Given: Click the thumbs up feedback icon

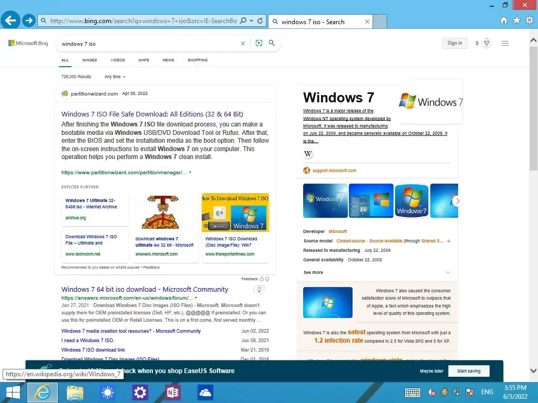Looking at the screenshot, I should 262,279.
